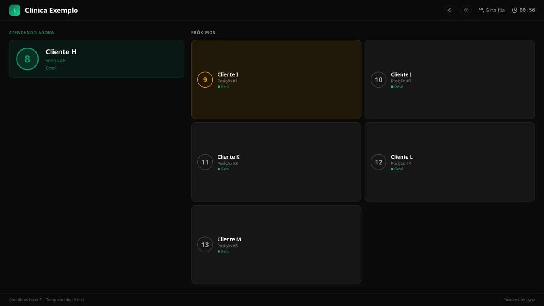This screenshot has width=544, height=306.
Task: Click the Posição #1 label
Action: 227,81
